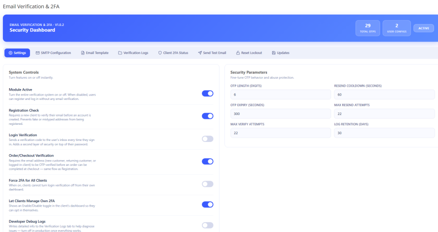
Task: Click the envelope icon for SMTP Configuration
Action: coord(38,53)
